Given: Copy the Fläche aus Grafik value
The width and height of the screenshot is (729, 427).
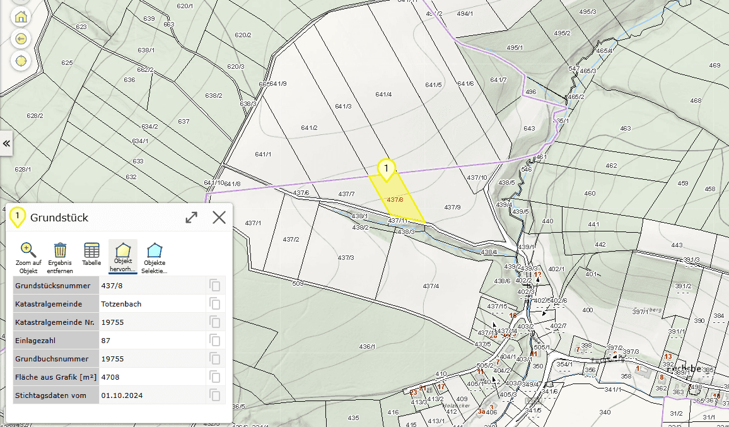Looking at the screenshot, I should pyautogui.click(x=215, y=377).
